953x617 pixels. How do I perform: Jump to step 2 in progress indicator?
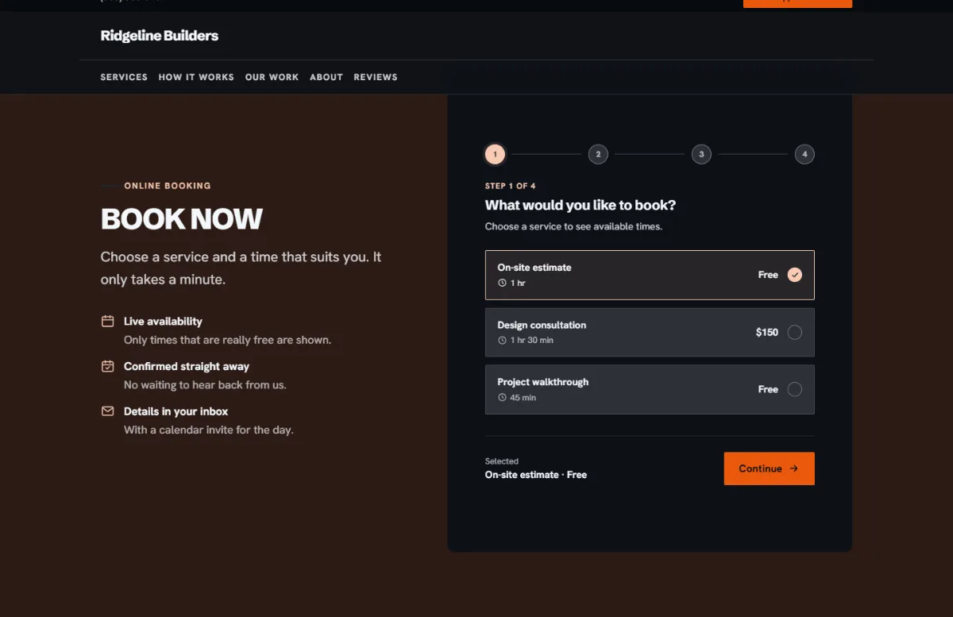598,154
